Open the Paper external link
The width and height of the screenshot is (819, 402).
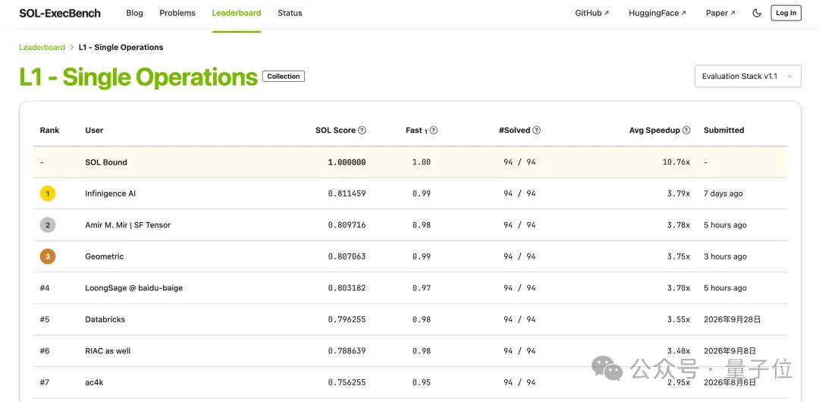pyautogui.click(x=720, y=13)
